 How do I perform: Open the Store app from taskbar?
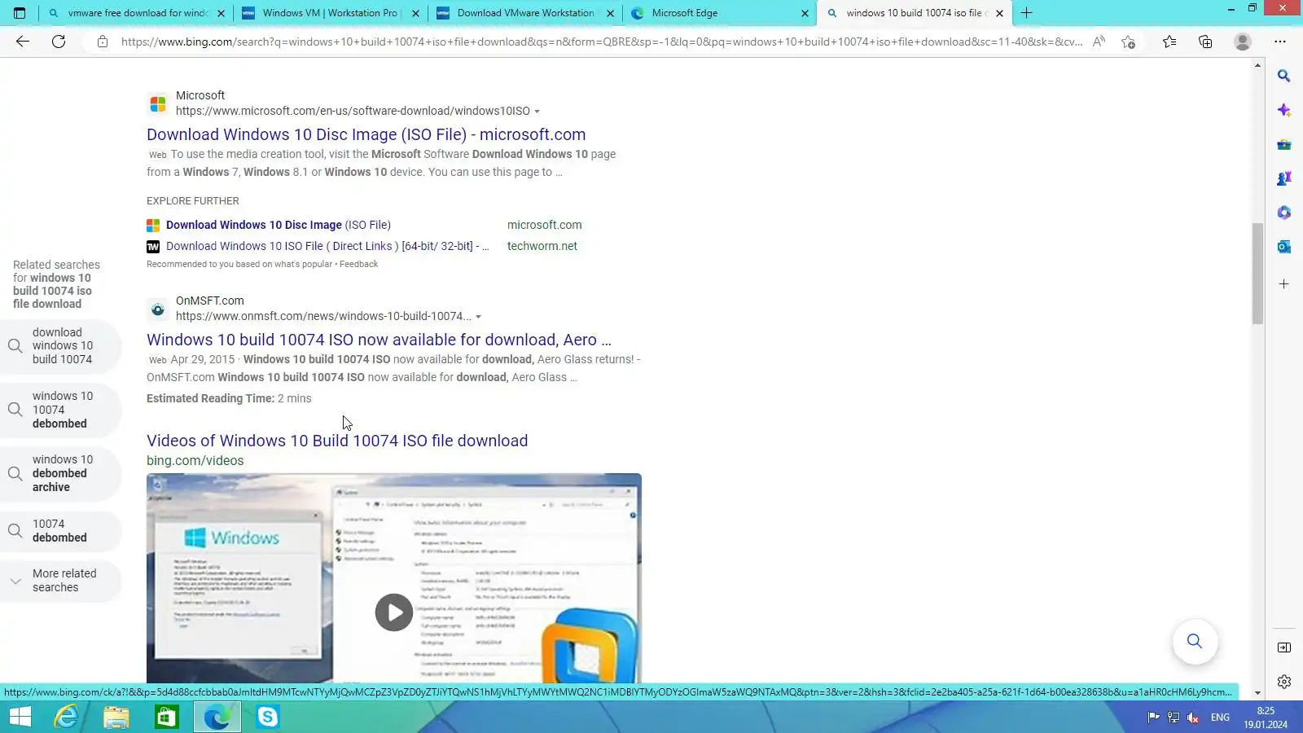167,717
